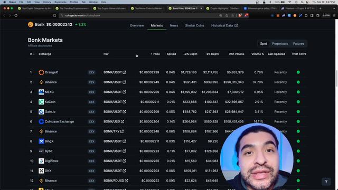This screenshot has width=338, height=190.
Task: Click the Bonk coin icon in header
Action: pyautogui.click(x=31, y=25)
